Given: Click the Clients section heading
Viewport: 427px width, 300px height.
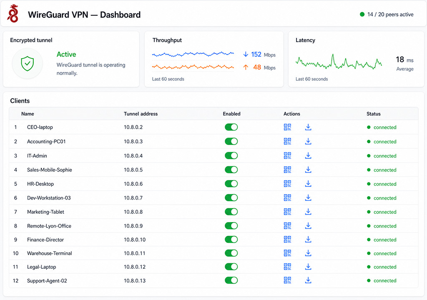Looking at the screenshot, I should (x=20, y=101).
